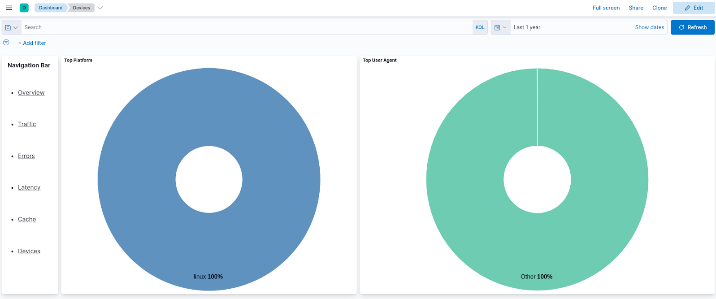Click the Edit dashboard button

693,8
